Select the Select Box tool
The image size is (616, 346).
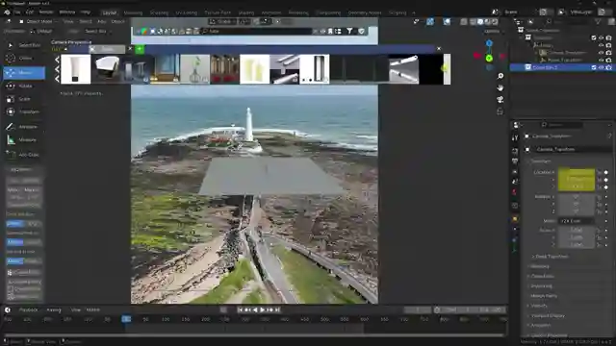coord(24,45)
